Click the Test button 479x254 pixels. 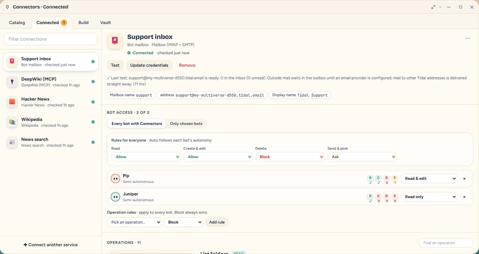coord(115,65)
